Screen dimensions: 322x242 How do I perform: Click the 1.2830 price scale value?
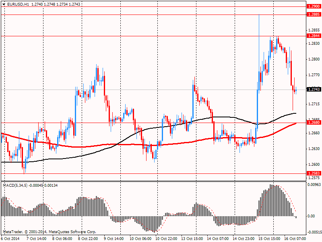(x=314, y=44)
